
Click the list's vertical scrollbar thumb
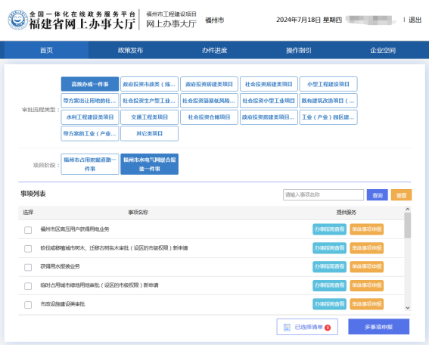408,225
